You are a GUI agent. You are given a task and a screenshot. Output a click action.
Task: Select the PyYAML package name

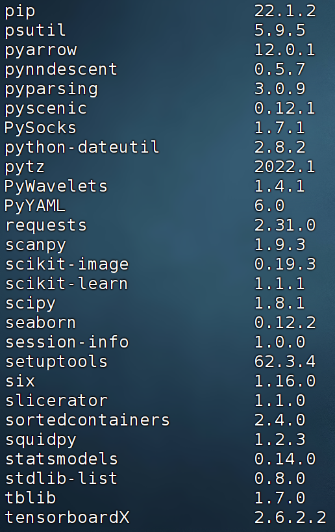pos(35,207)
